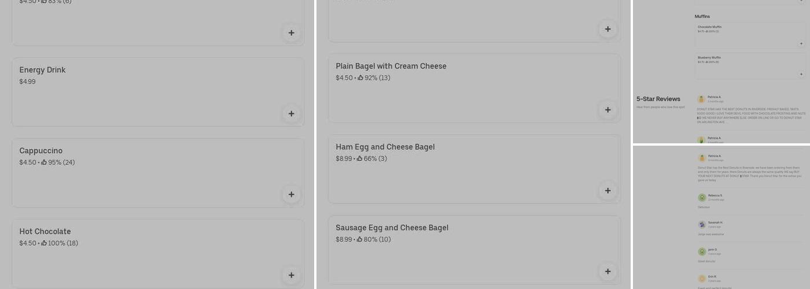Click the plus icon for Blueberry Muffin
The height and width of the screenshot is (289, 810).
[801, 74]
